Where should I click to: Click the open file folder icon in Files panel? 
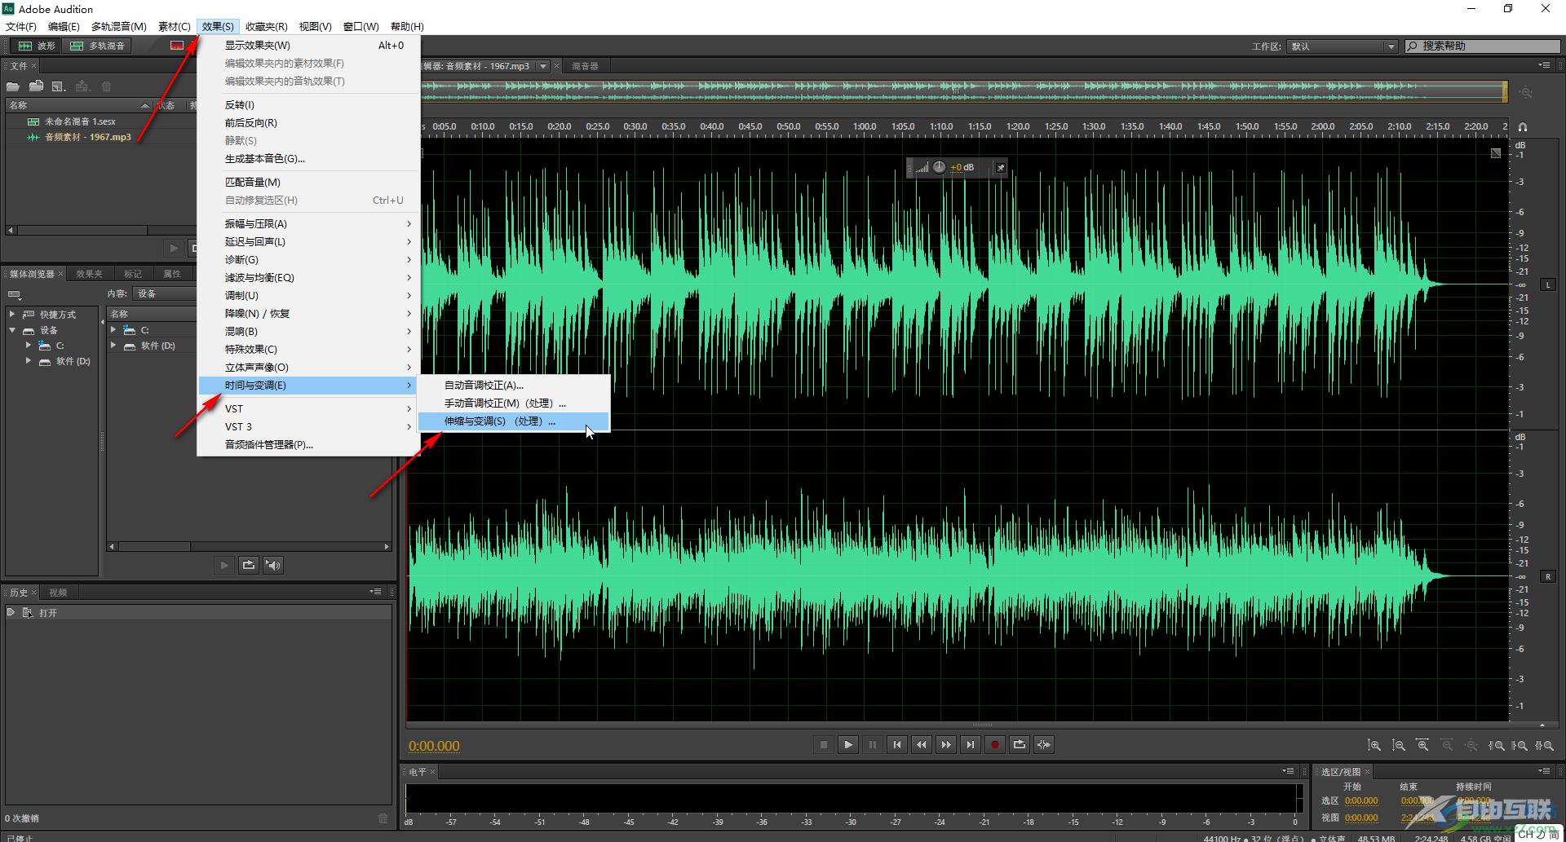[13, 86]
